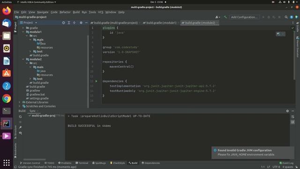Open Add Configuration dropdown
Viewport: 300px width, 169px height.
tap(245, 17)
